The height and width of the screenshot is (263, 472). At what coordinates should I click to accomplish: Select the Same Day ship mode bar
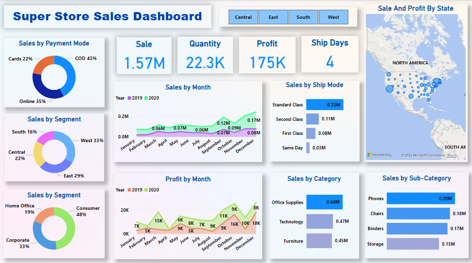click(x=308, y=148)
